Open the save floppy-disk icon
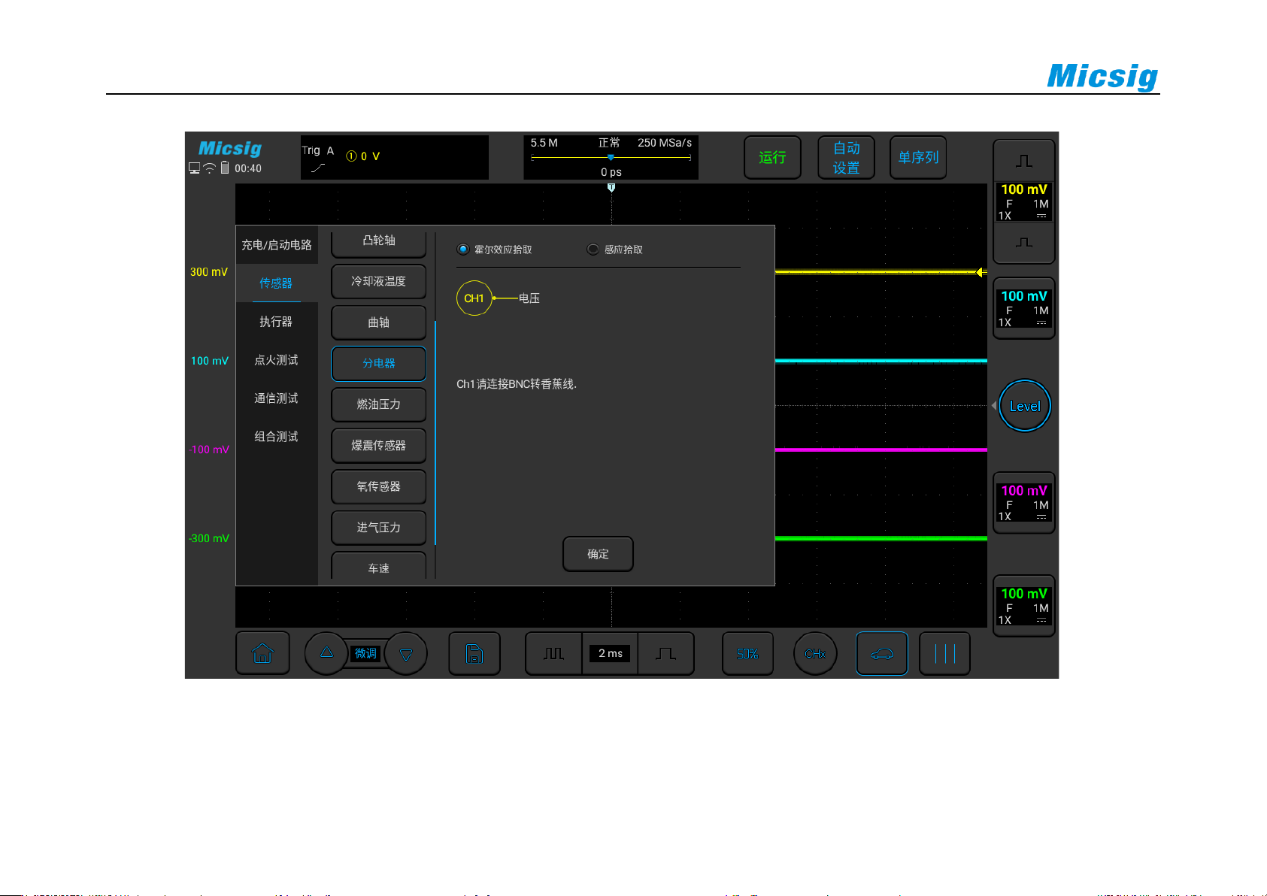1267x896 pixels. point(474,653)
